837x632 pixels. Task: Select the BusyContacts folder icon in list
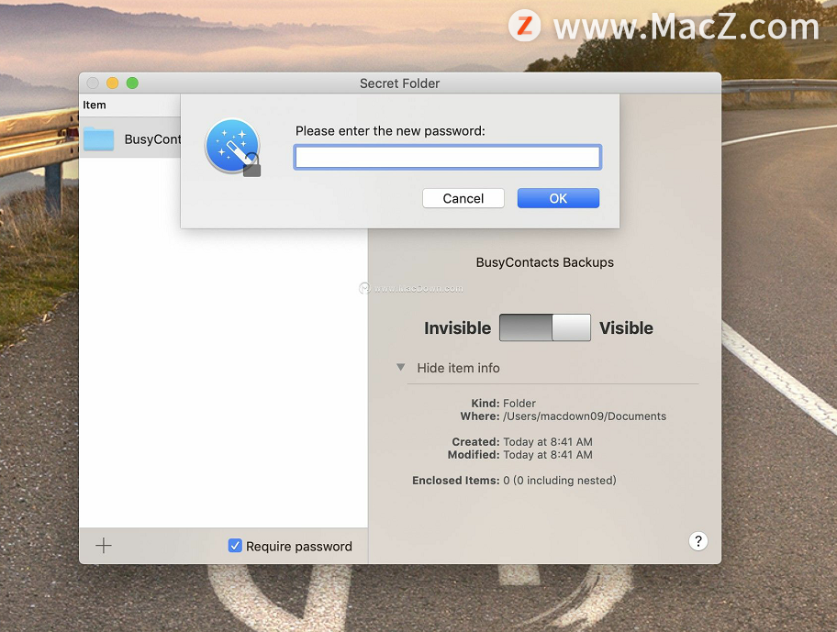pos(99,139)
